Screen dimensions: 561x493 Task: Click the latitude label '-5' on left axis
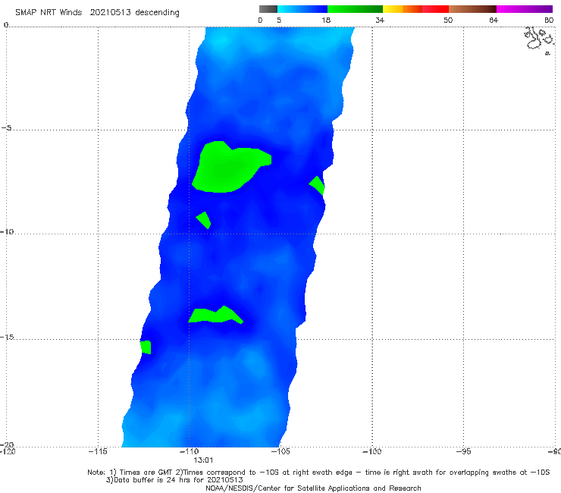tap(7, 128)
